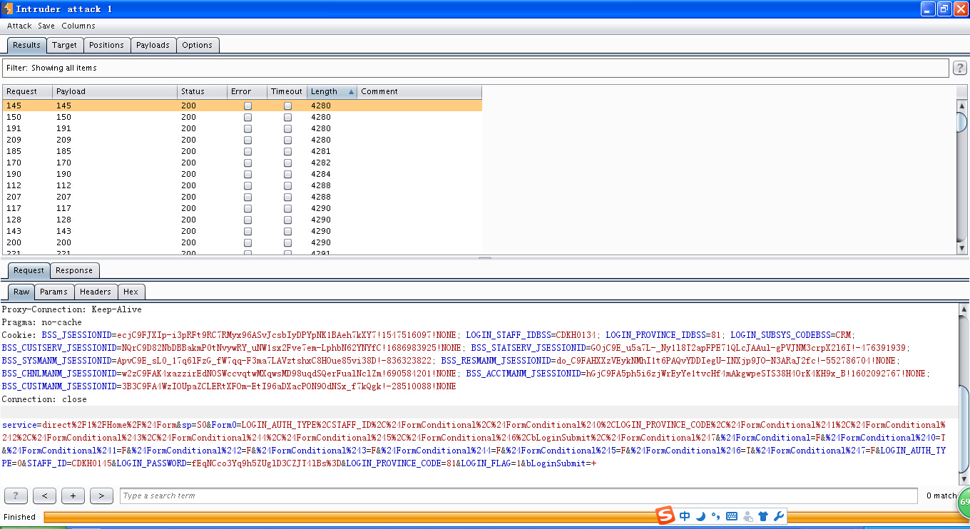Click the Length column sort arrow
Viewport: 970px width, 529px height.
pos(351,92)
